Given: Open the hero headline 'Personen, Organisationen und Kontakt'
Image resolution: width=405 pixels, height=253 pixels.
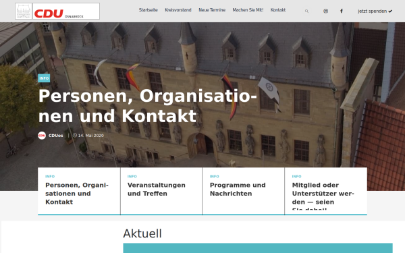Looking at the screenshot, I should (147, 106).
